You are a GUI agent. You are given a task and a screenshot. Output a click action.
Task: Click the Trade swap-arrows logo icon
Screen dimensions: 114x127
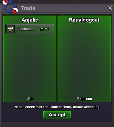(x=10, y=7)
